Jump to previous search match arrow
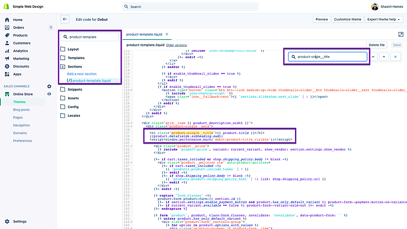Viewport: 407px width, 229px height. click(384, 57)
